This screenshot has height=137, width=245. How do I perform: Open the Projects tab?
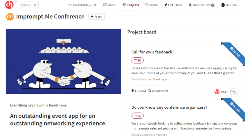coord(131,5)
